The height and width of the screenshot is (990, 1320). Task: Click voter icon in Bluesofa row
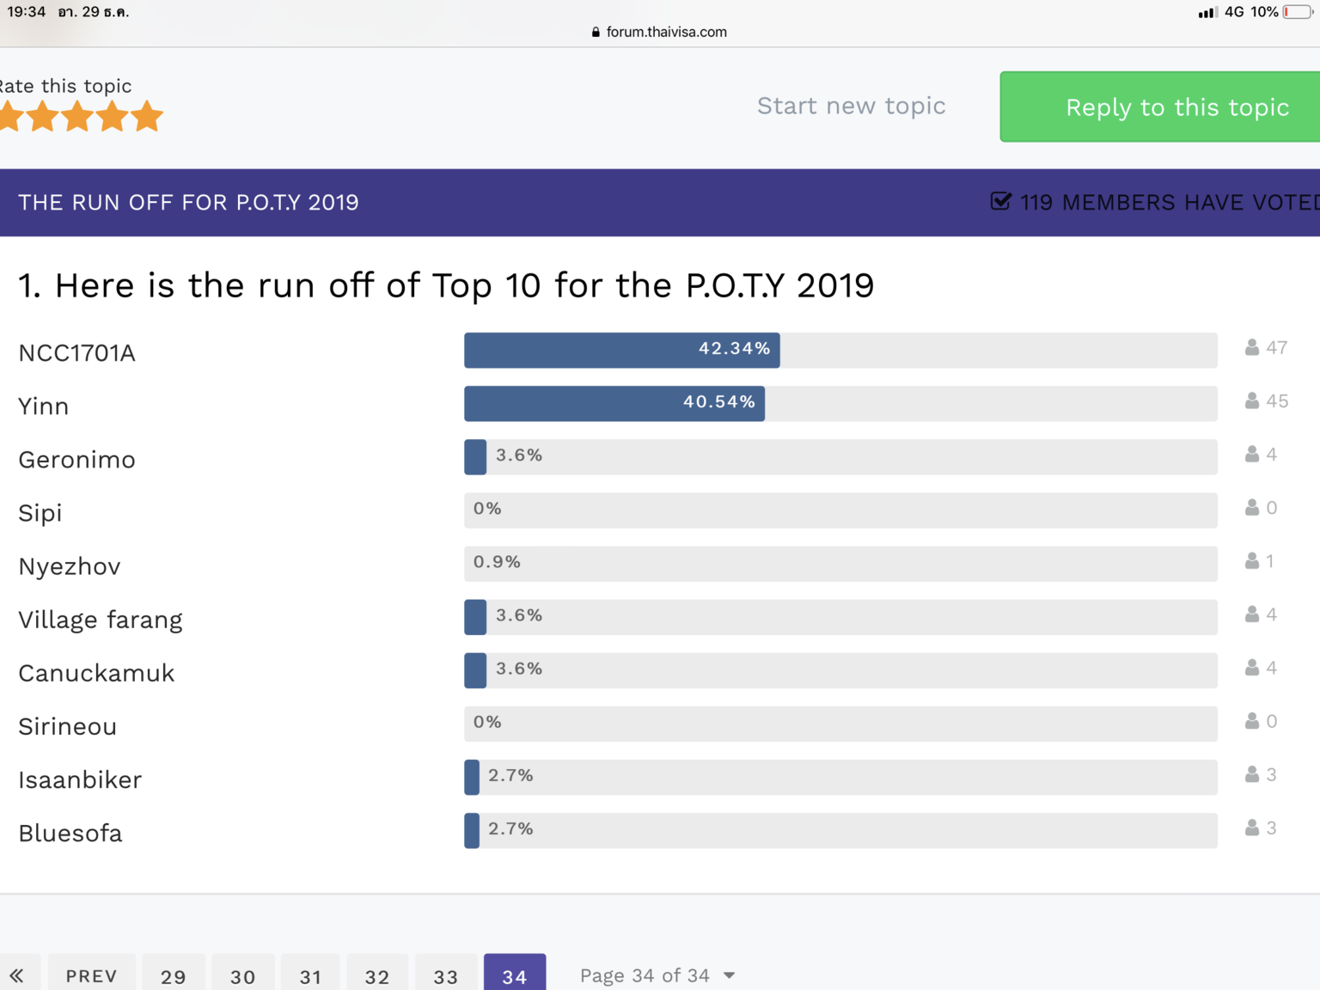point(1252,828)
